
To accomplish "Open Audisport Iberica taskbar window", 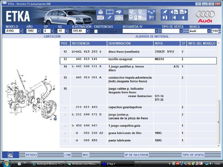I will click(48, 164).
